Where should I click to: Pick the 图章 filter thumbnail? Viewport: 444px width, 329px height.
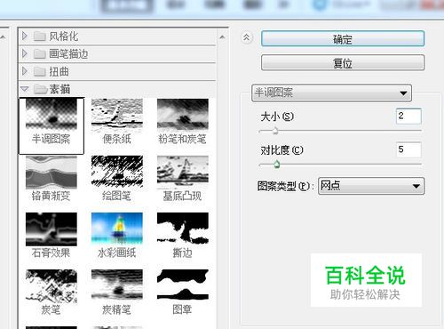(183, 285)
